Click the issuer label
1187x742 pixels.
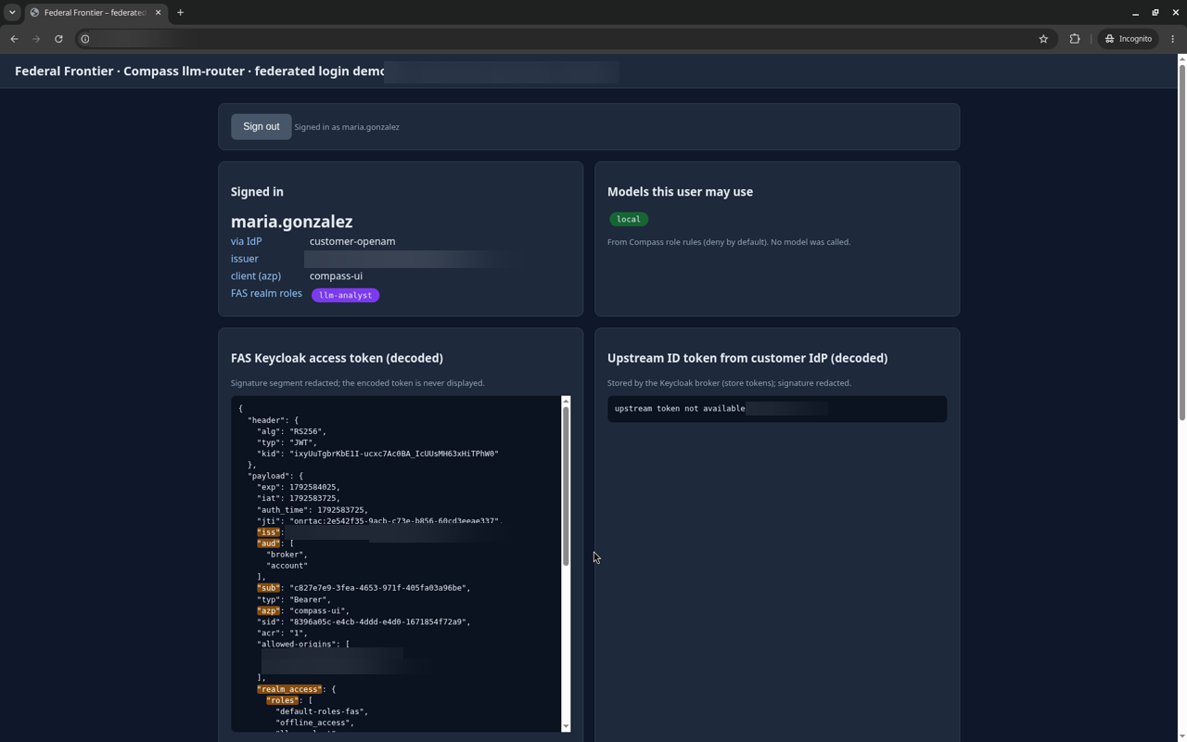click(x=245, y=259)
